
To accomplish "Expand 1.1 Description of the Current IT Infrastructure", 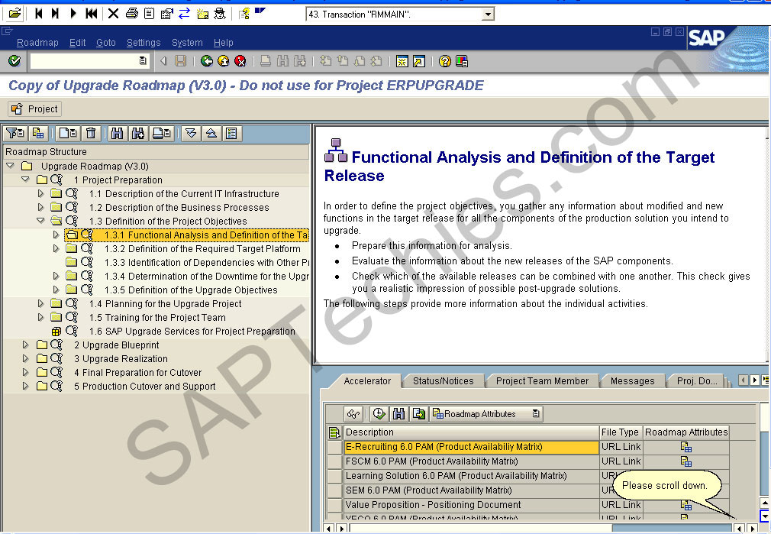I will (x=40, y=194).
